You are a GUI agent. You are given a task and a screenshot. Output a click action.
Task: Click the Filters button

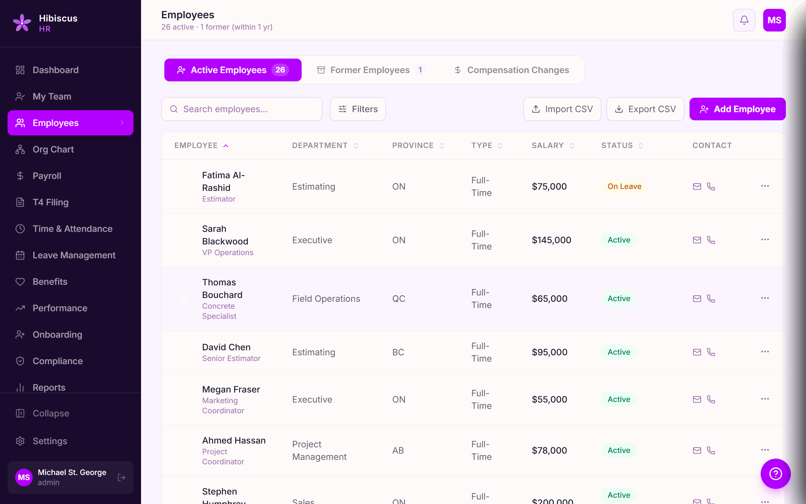(x=358, y=109)
